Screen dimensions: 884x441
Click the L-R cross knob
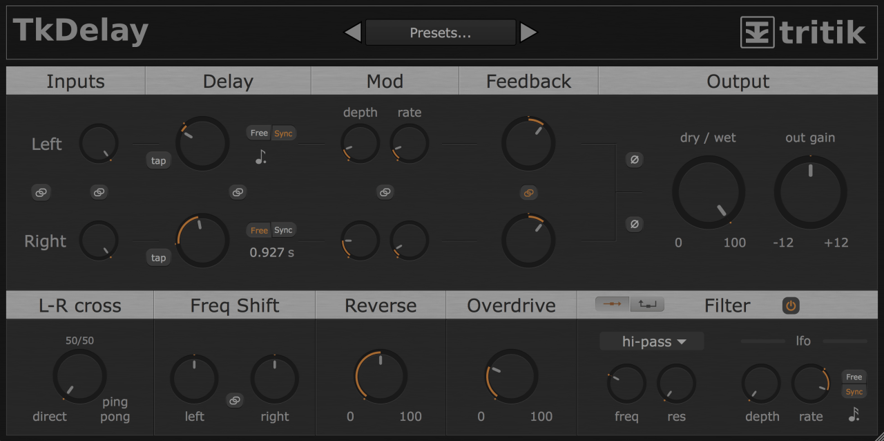(80, 376)
